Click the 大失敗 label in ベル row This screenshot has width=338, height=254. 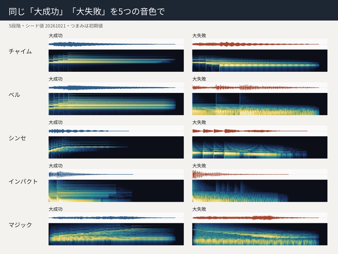199,79
